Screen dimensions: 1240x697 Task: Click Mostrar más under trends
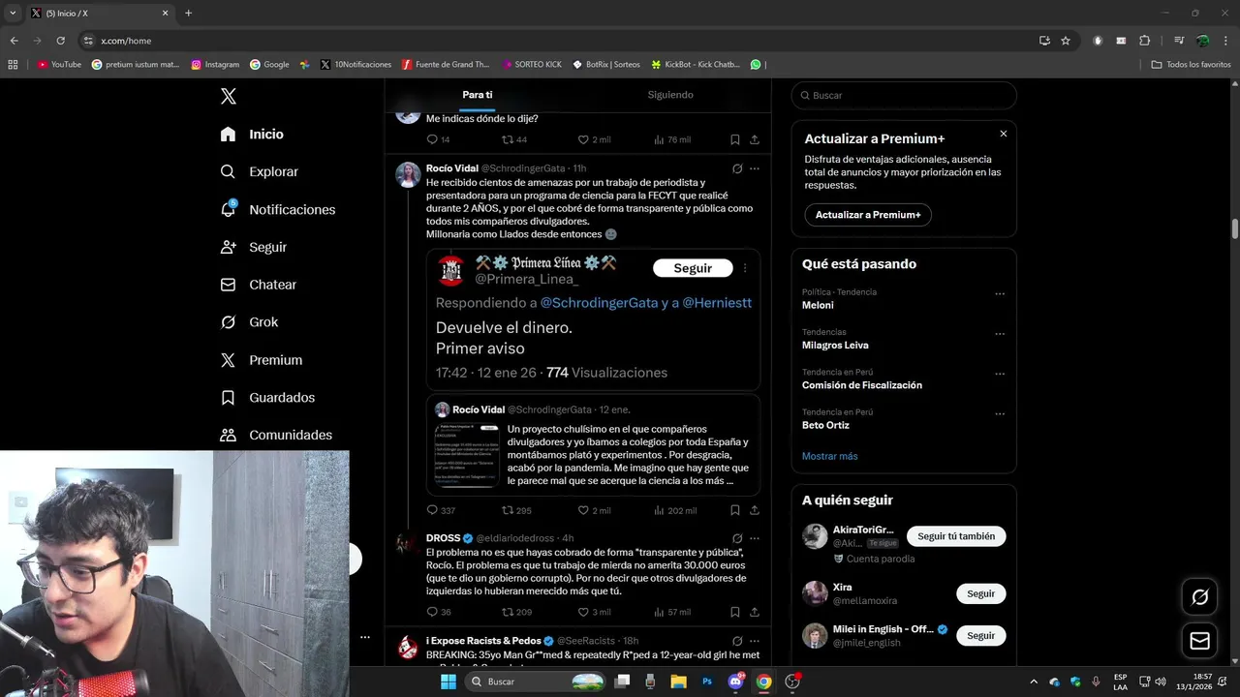coord(829,456)
